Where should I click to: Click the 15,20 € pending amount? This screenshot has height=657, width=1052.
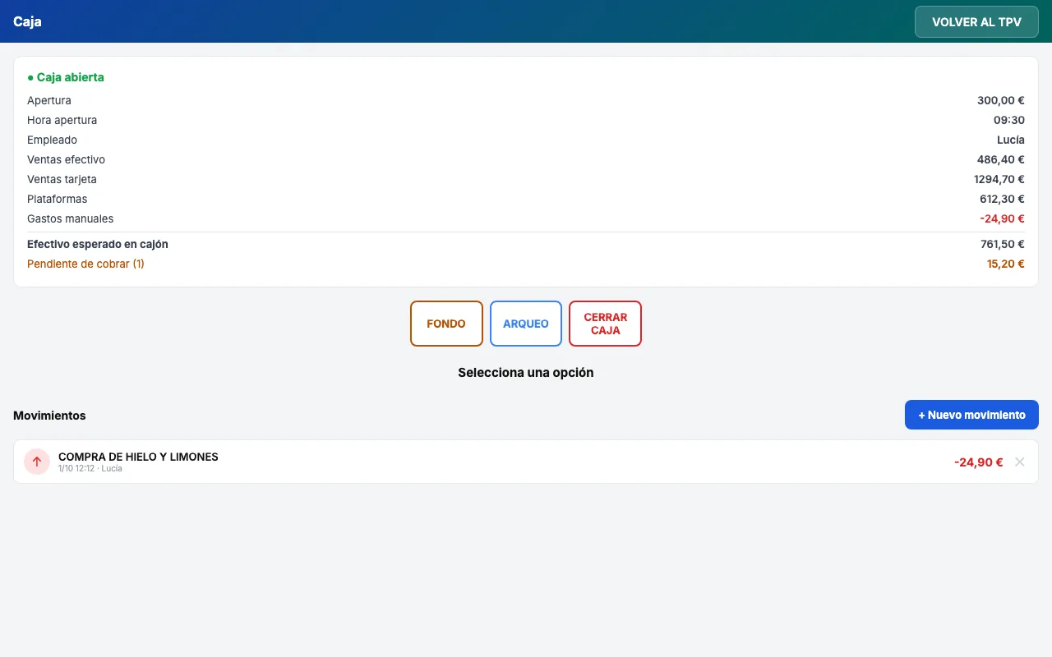click(1005, 264)
